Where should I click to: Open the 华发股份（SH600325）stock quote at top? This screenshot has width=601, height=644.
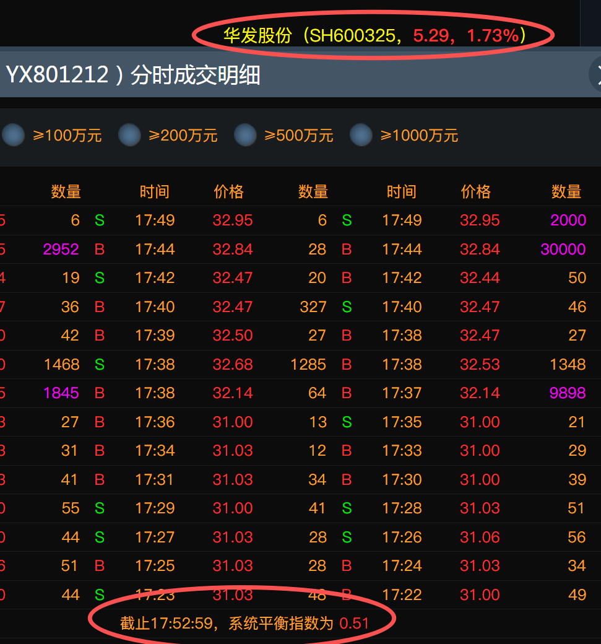click(374, 36)
